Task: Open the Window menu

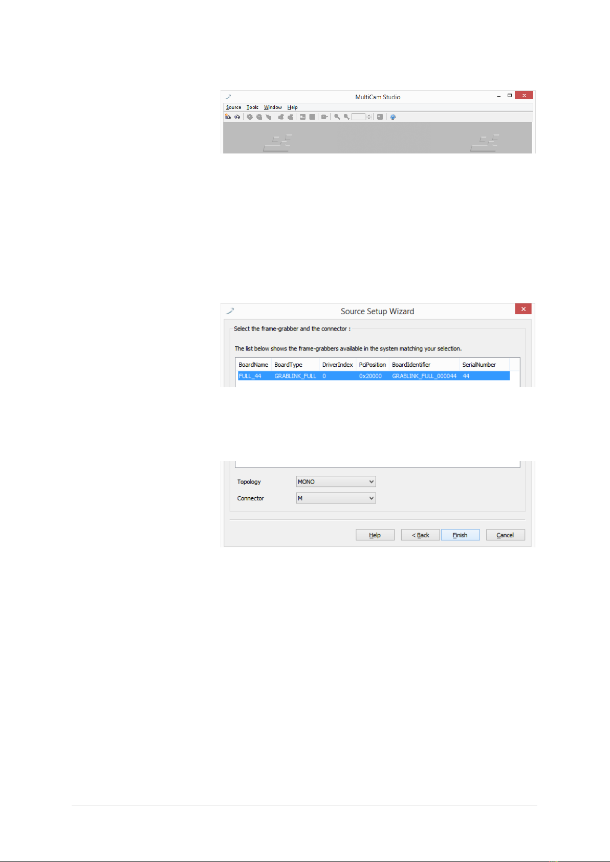Action: (x=273, y=107)
